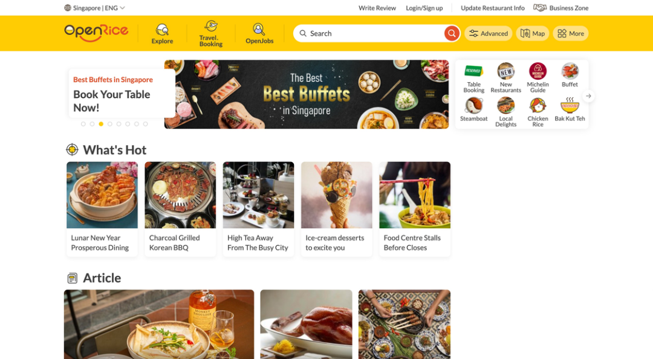
Task: Expand the Singapore | ENG language dropdown
Action: [x=95, y=8]
